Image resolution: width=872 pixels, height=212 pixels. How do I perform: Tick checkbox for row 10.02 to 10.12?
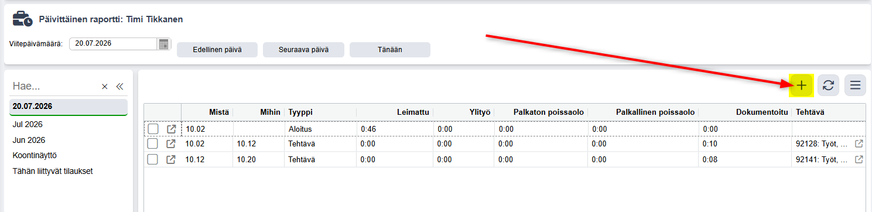click(153, 143)
